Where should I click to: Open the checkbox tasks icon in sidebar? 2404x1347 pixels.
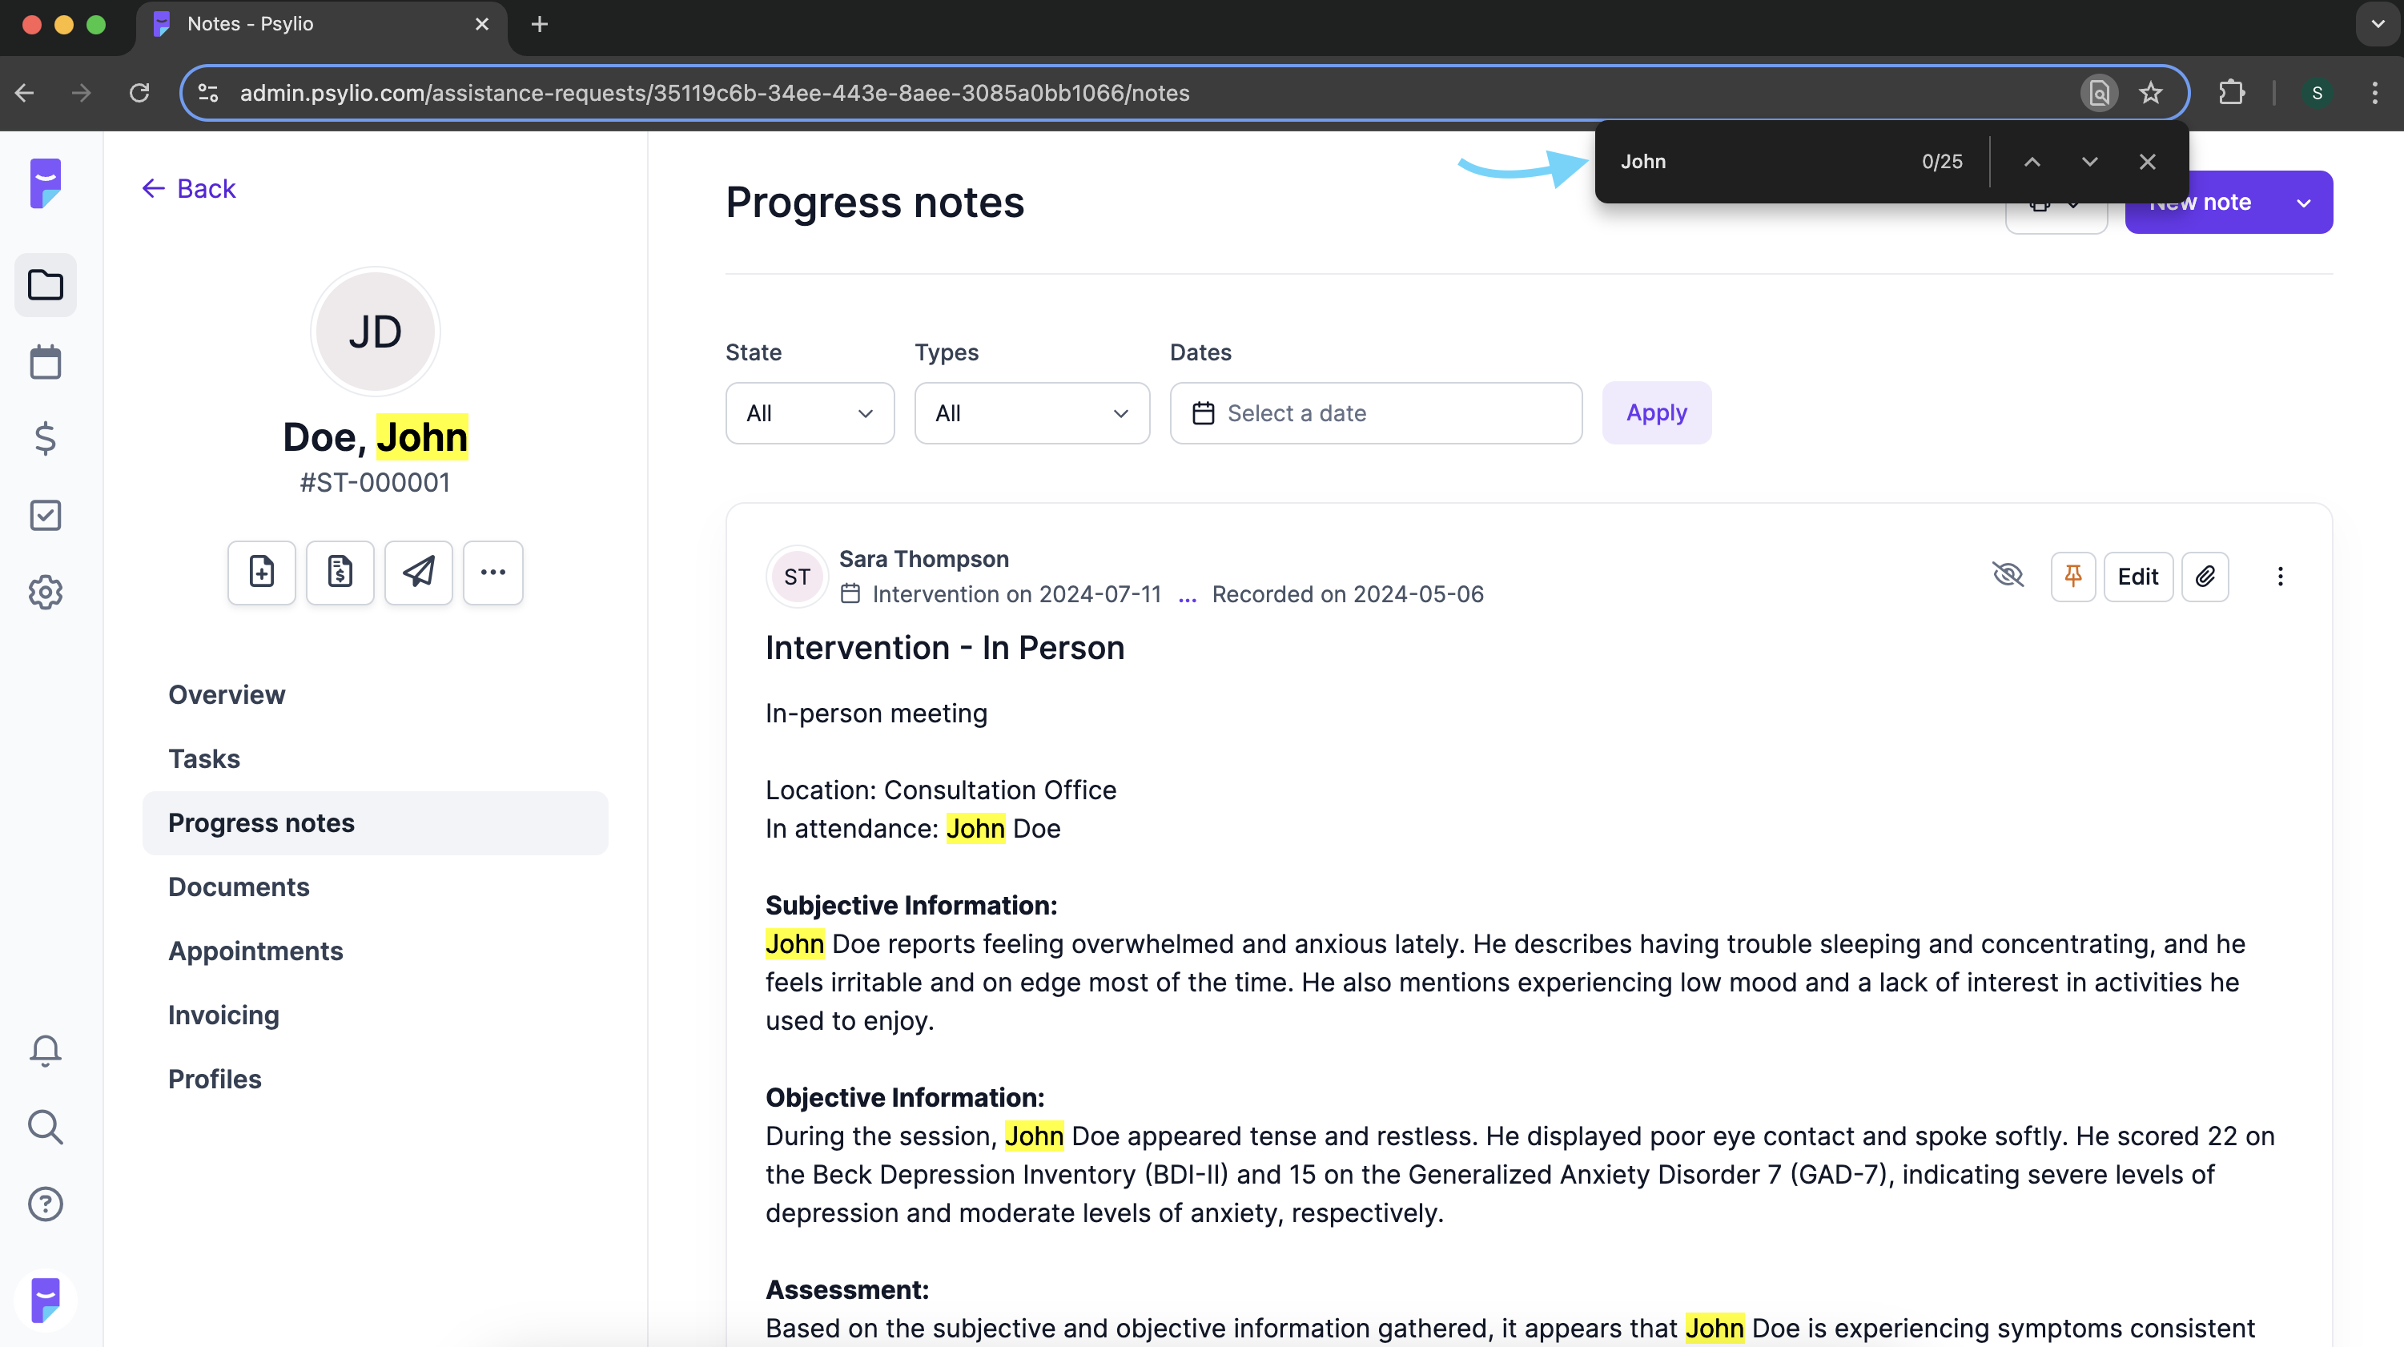coord(45,515)
